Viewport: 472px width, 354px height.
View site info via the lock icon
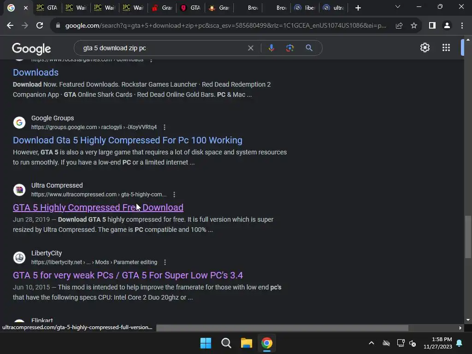click(x=58, y=26)
